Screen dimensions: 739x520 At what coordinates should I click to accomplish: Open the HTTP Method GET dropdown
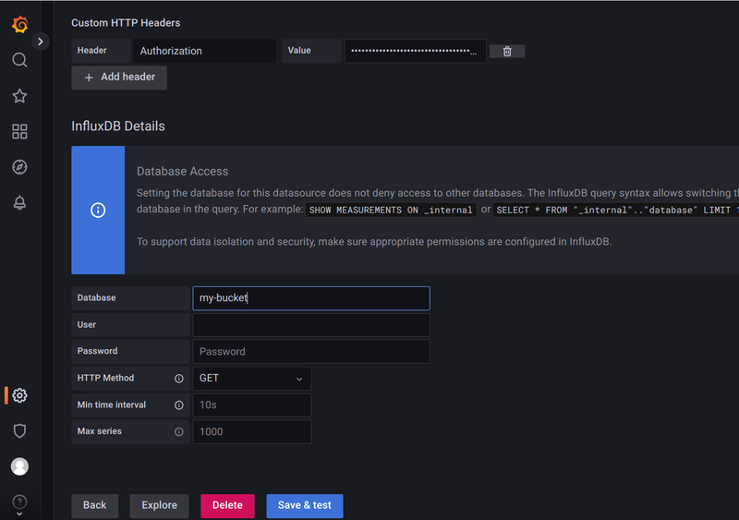pyautogui.click(x=252, y=379)
